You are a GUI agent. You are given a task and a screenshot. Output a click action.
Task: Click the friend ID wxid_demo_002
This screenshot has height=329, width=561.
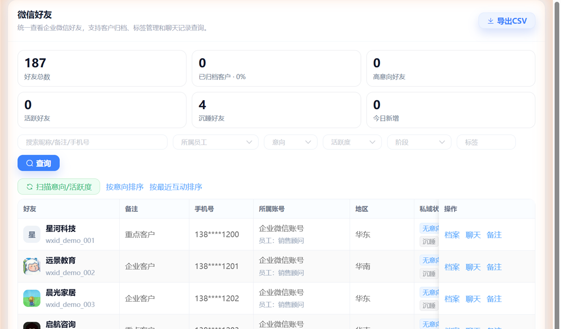[70, 272]
